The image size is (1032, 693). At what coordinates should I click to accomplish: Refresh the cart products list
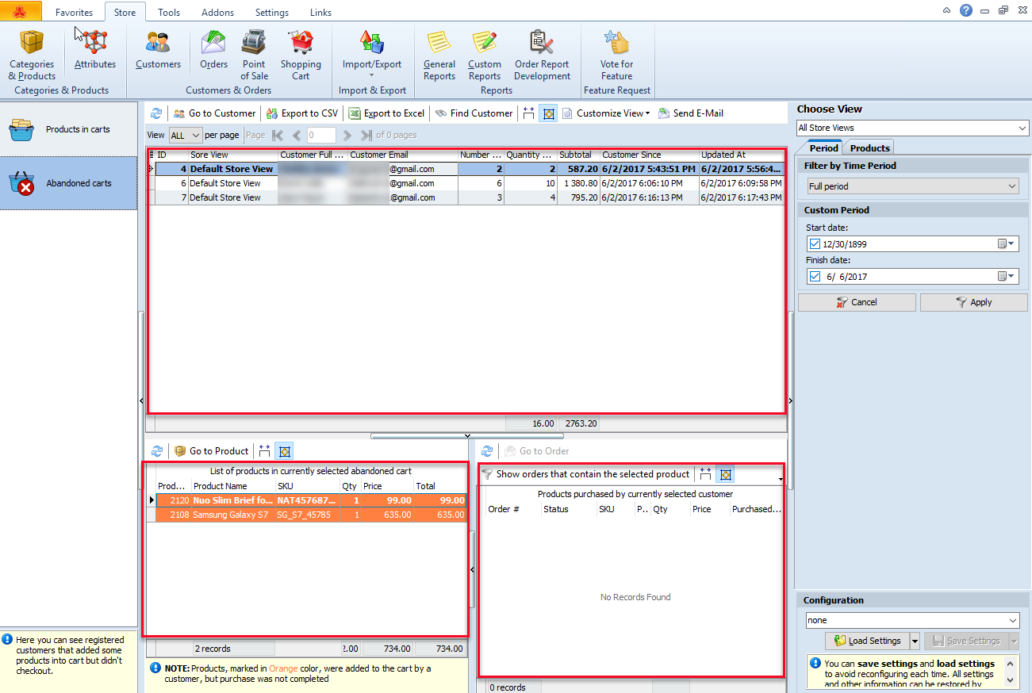tap(156, 451)
